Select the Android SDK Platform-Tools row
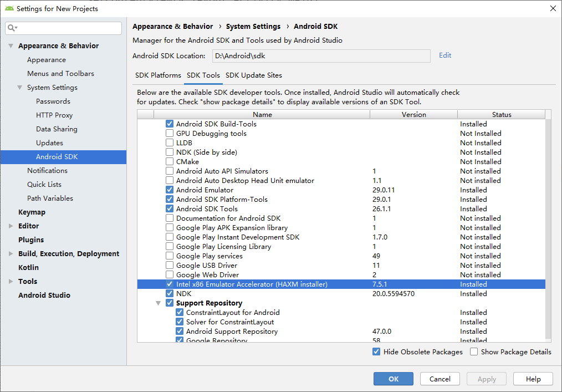This screenshot has width=562, height=392. point(341,200)
